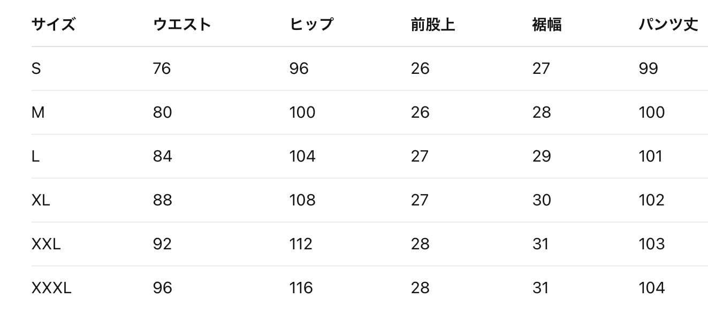Click hip value 112 in XXL row

click(301, 244)
